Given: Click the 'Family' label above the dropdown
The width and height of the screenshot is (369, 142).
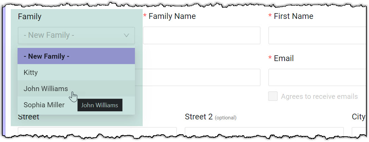Looking at the screenshot, I should click(x=30, y=17).
